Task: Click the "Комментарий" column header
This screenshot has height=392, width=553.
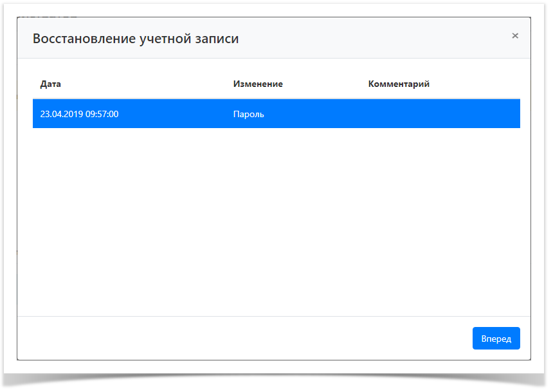Action: pyautogui.click(x=399, y=84)
